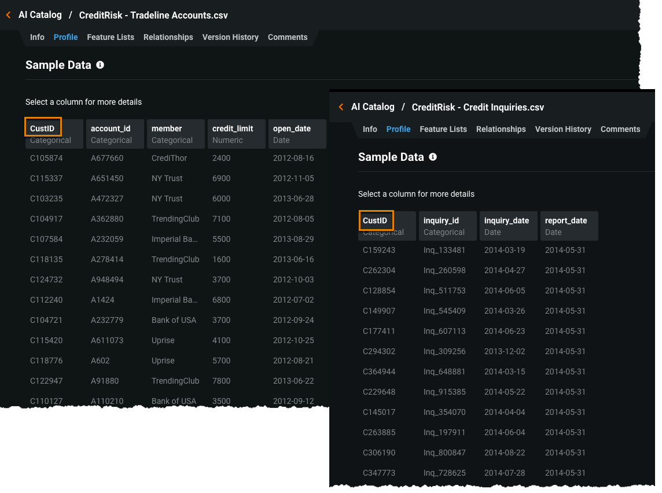
Task: Switch to Relationships tab in Credit Inquiries
Action: click(x=501, y=129)
